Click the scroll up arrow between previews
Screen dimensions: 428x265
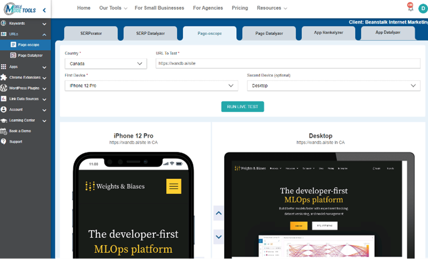[219, 213]
